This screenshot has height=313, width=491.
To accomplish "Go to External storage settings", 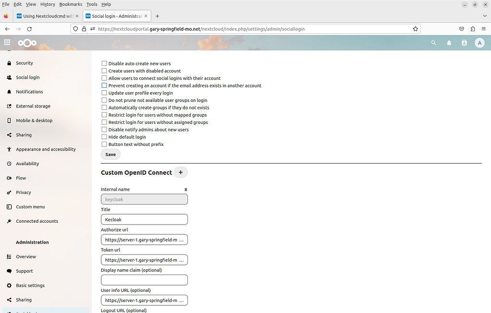I will click(33, 106).
